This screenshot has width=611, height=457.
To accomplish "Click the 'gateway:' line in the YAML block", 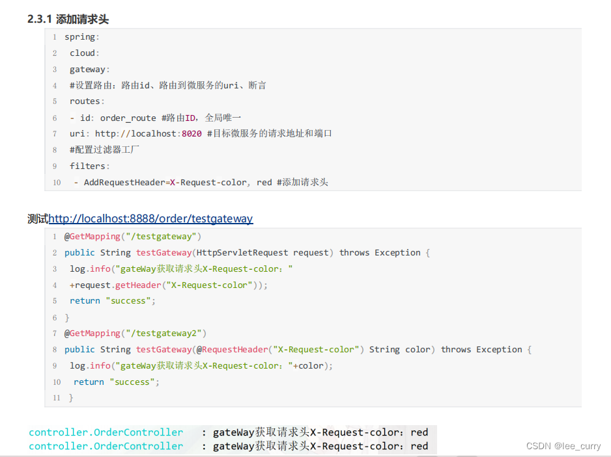I will click(x=90, y=70).
